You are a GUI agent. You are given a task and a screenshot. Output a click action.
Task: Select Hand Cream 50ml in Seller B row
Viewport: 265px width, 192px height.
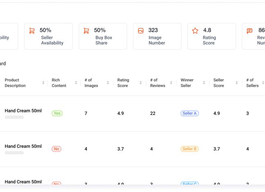pyautogui.click(x=23, y=146)
